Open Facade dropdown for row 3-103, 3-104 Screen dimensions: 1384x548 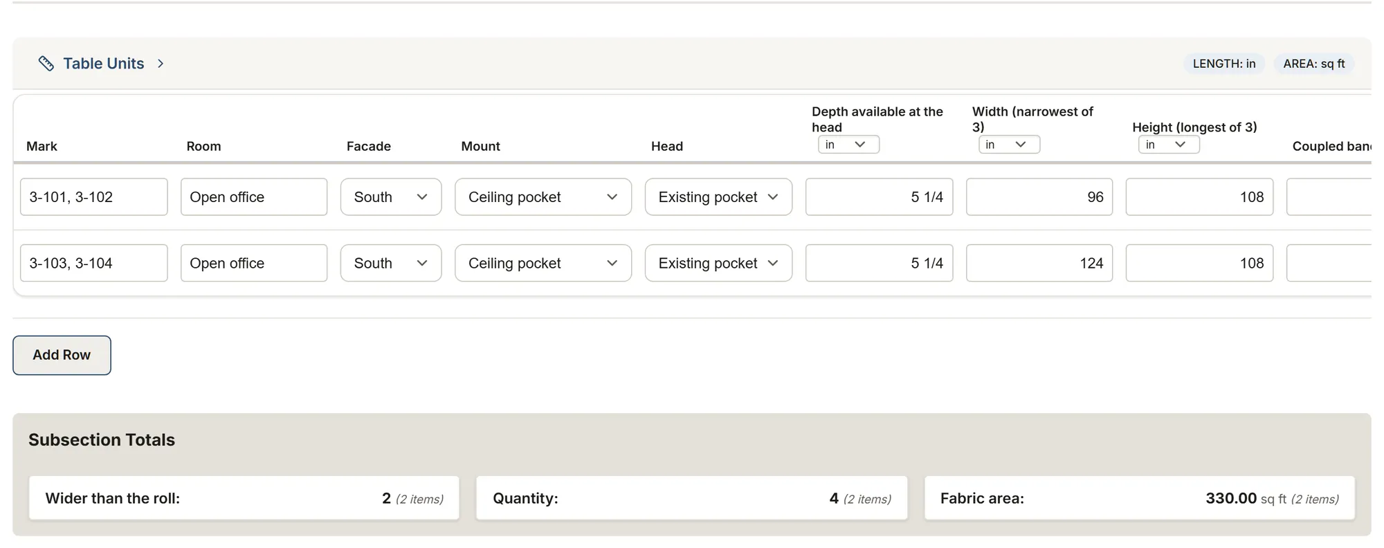(x=391, y=263)
